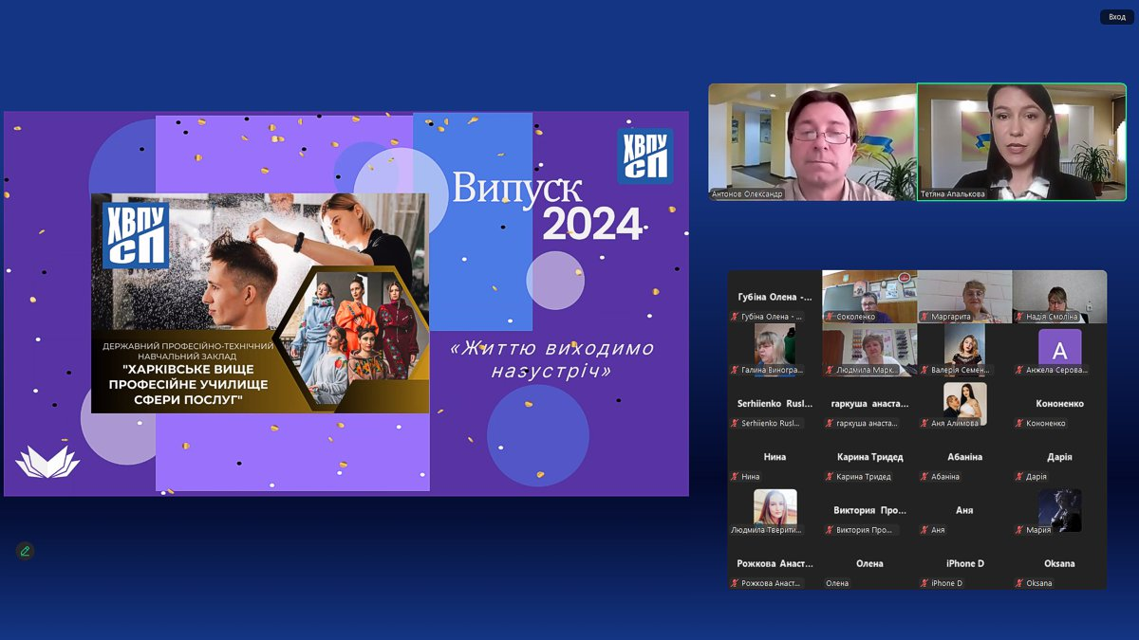Click the large Рожкова Анаст… name
This screenshot has width=1139, height=640.
point(775,563)
